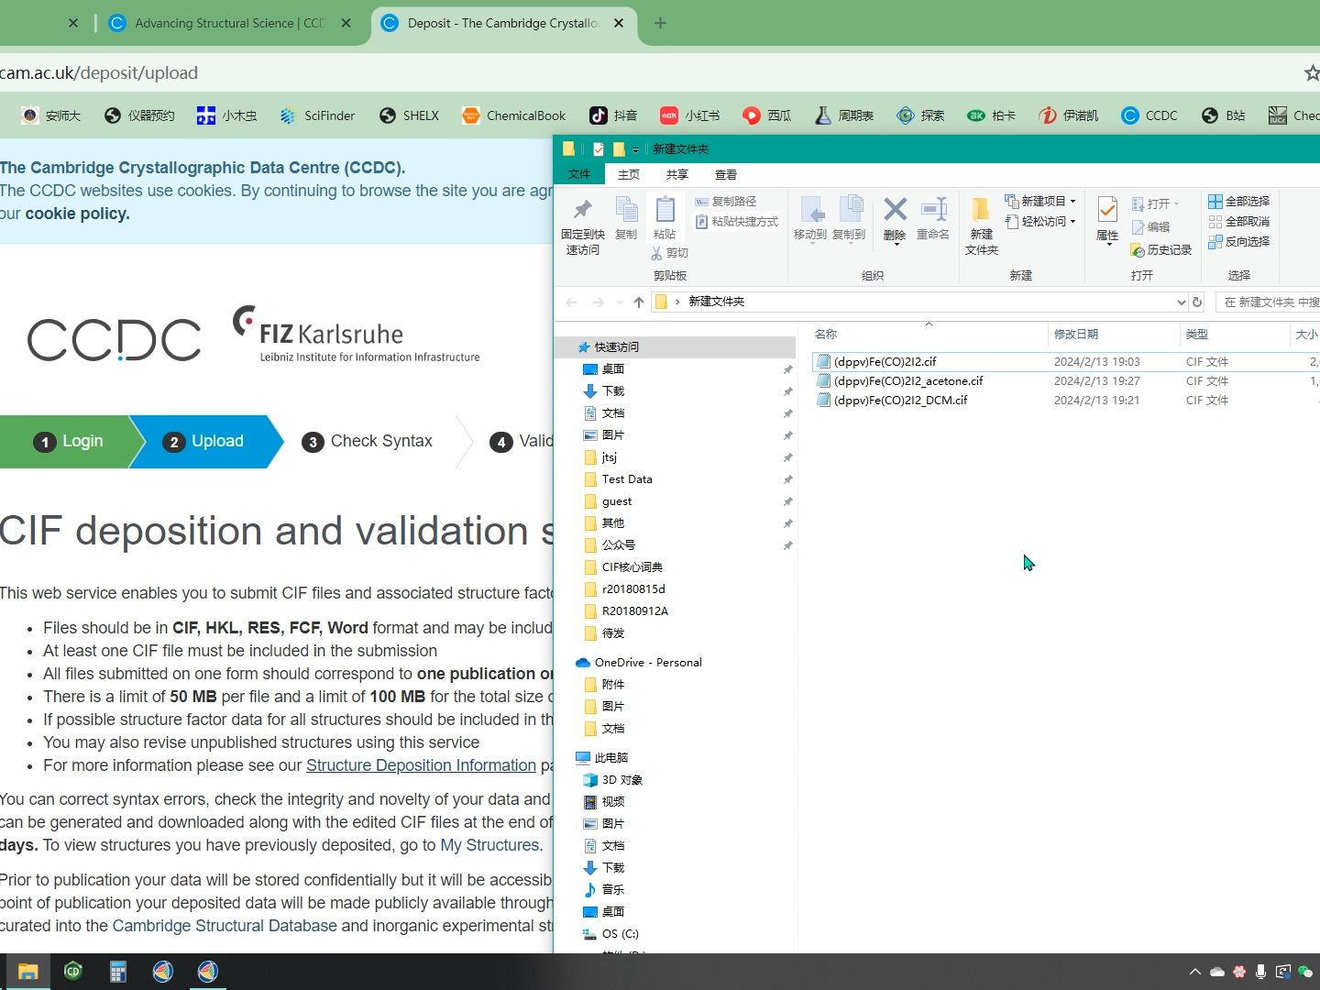The height and width of the screenshot is (990, 1320).
Task: Click the History ribbon icon
Action: click(x=1138, y=250)
